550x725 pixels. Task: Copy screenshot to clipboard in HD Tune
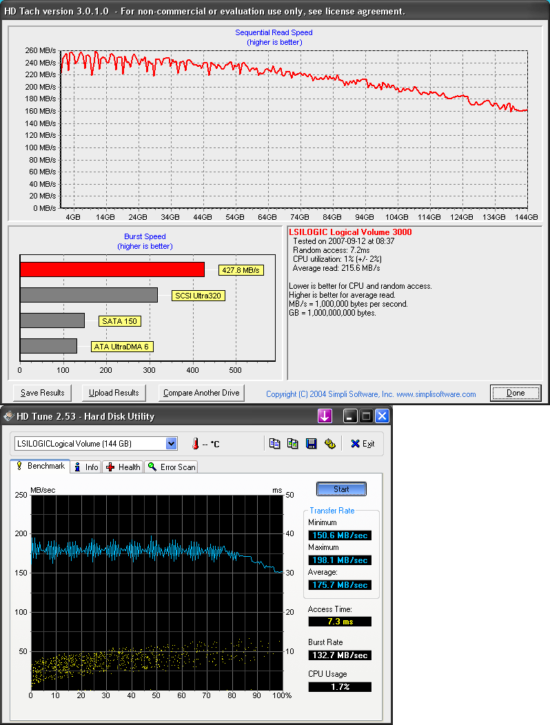293,443
